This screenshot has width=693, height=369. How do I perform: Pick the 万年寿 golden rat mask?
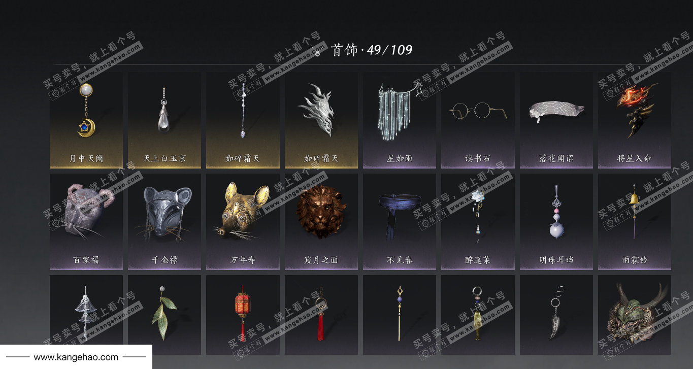pyautogui.click(x=243, y=222)
